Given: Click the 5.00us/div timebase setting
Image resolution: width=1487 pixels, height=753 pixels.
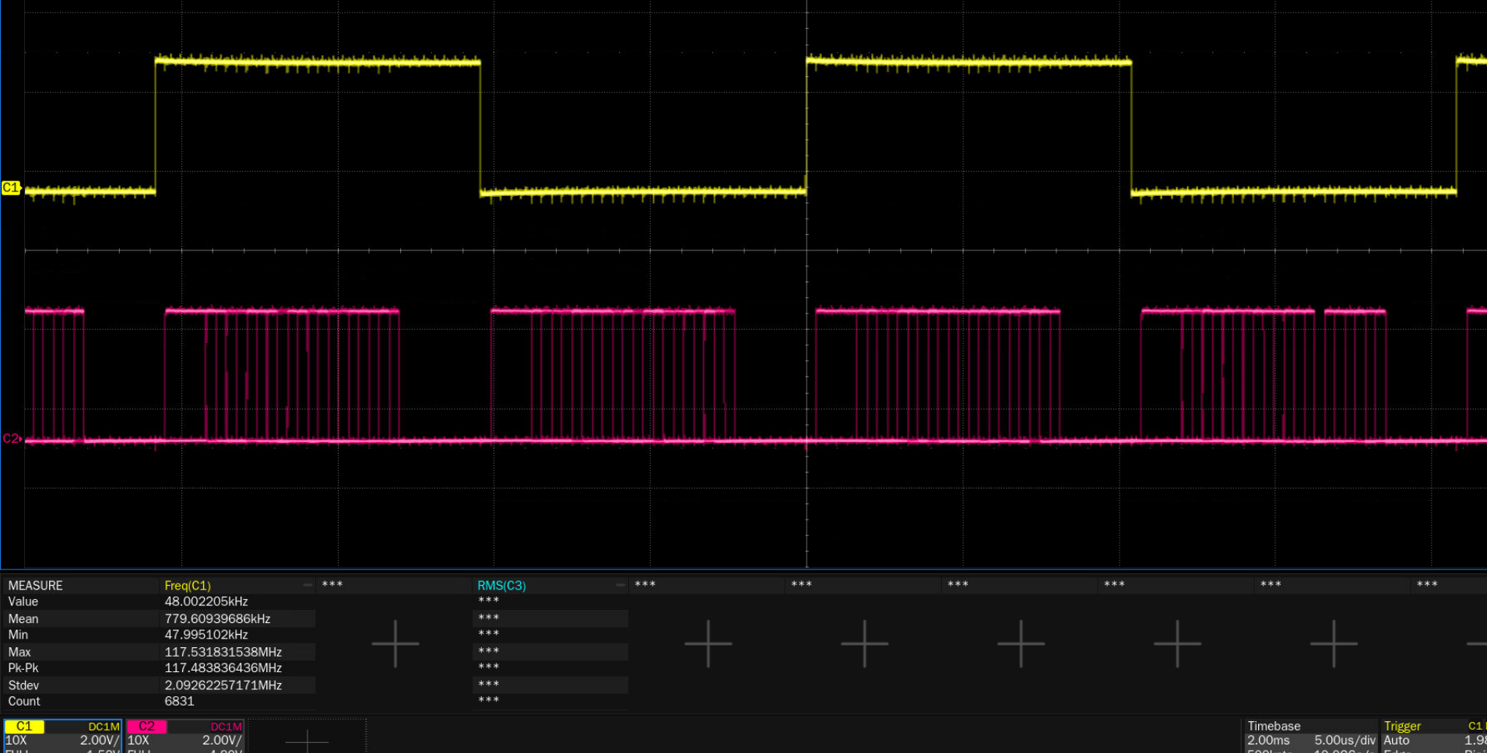Looking at the screenshot, I should pyautogui.click(x=1345, y=741).
